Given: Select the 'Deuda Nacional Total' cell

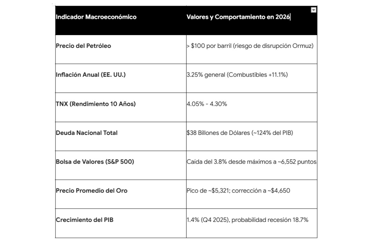Looking at the screenshot, I should [87, 133].
